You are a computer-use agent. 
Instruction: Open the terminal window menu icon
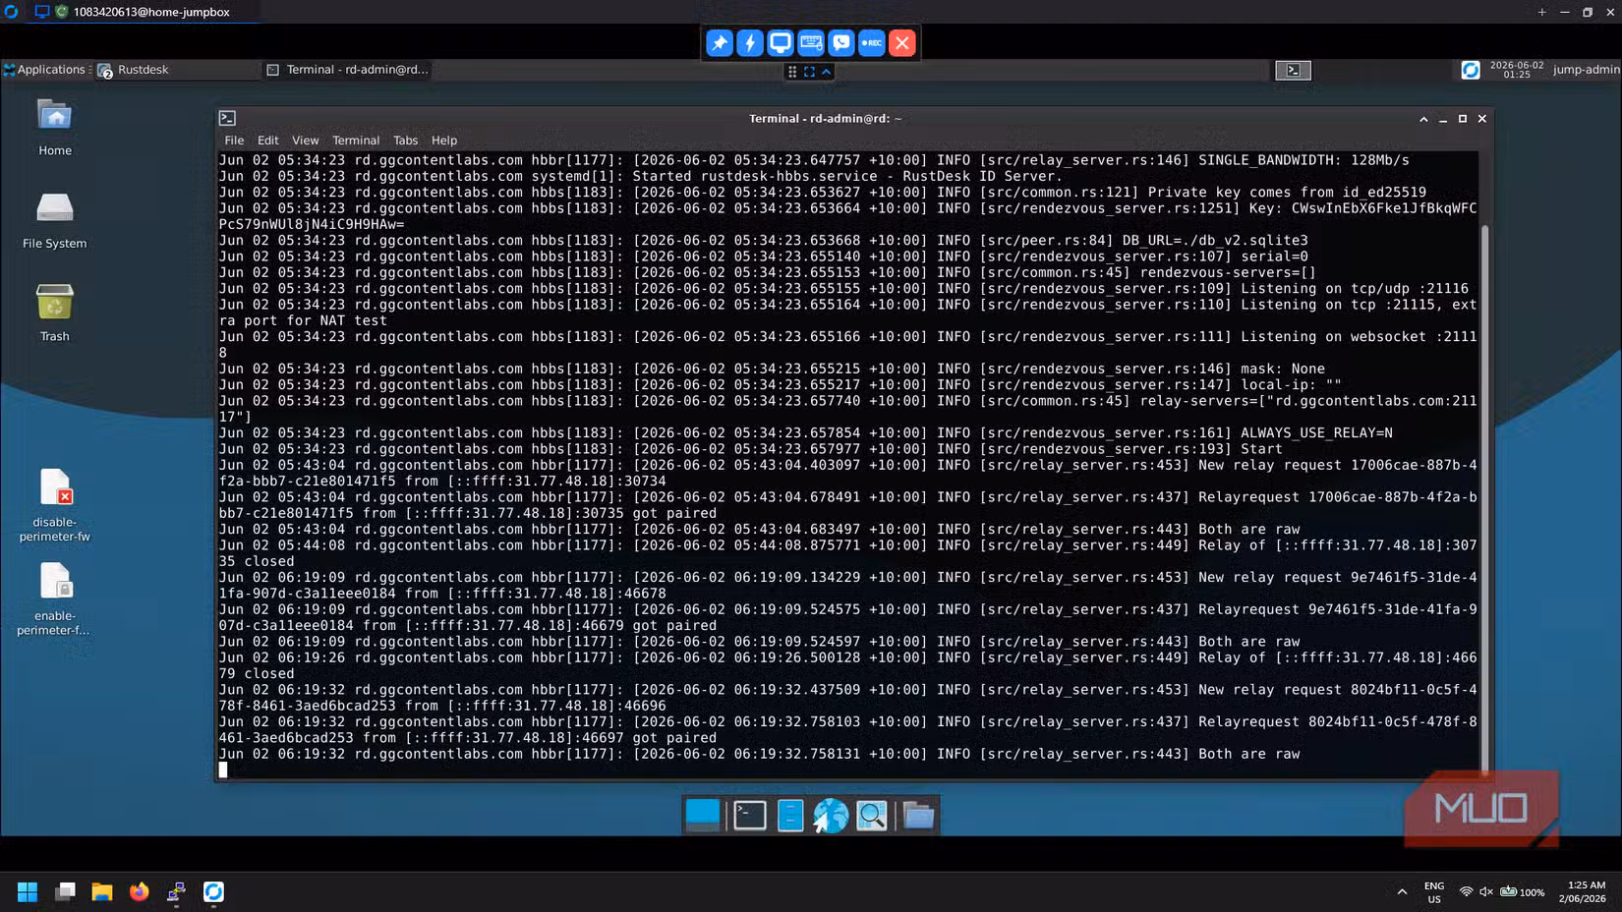(x=227, y=118)
